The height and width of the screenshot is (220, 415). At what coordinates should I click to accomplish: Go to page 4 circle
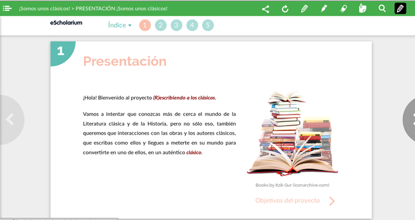click(192, 25)
